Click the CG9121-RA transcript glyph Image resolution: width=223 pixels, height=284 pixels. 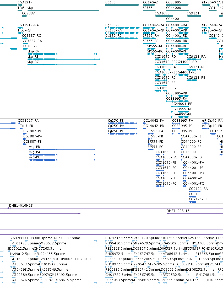193,59
